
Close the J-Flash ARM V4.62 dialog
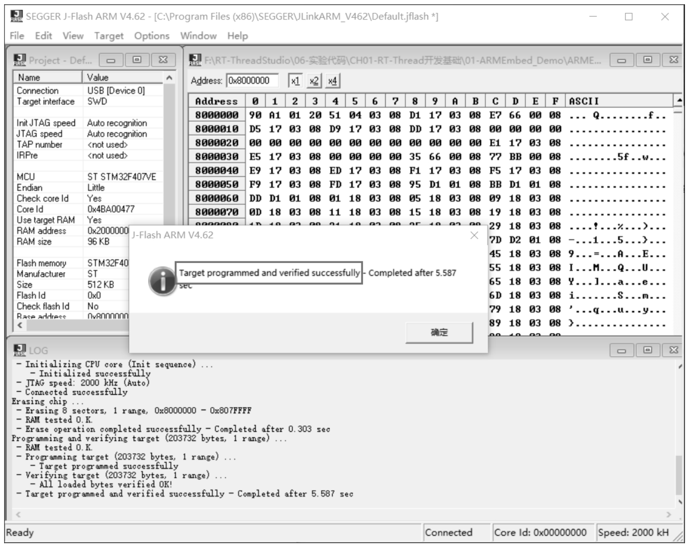(474, 235)
